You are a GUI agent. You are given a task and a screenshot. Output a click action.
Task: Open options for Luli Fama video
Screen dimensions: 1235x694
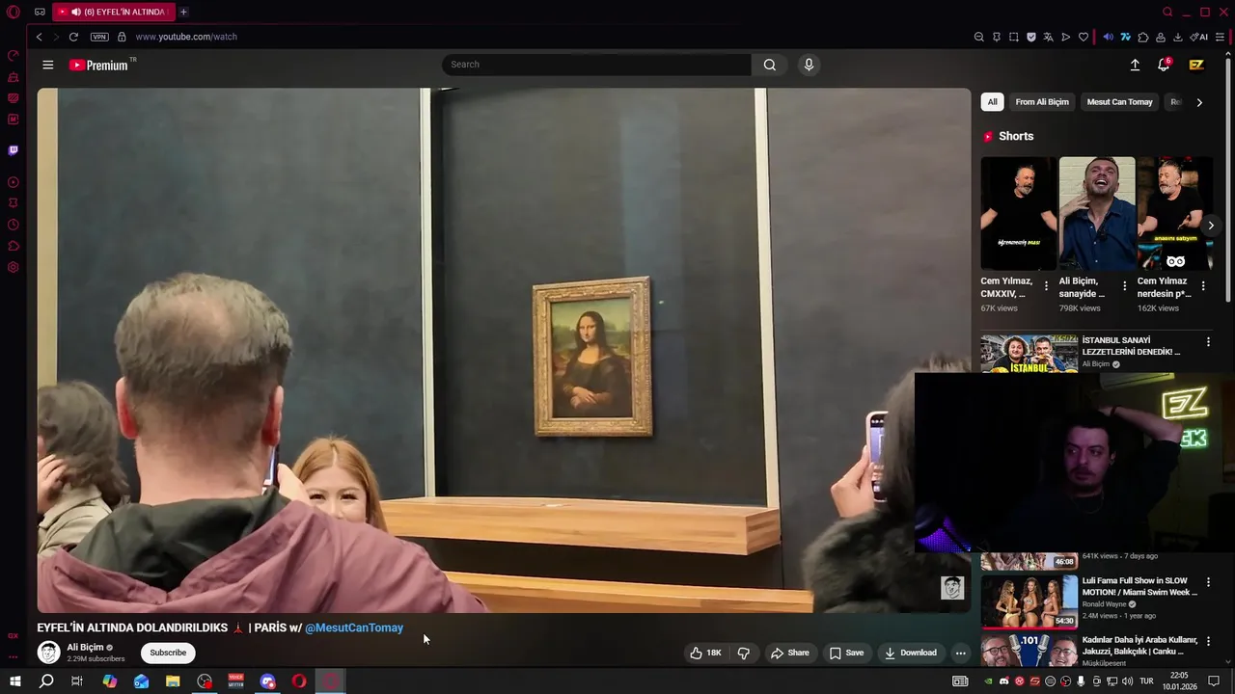[x=1208, y=582]
